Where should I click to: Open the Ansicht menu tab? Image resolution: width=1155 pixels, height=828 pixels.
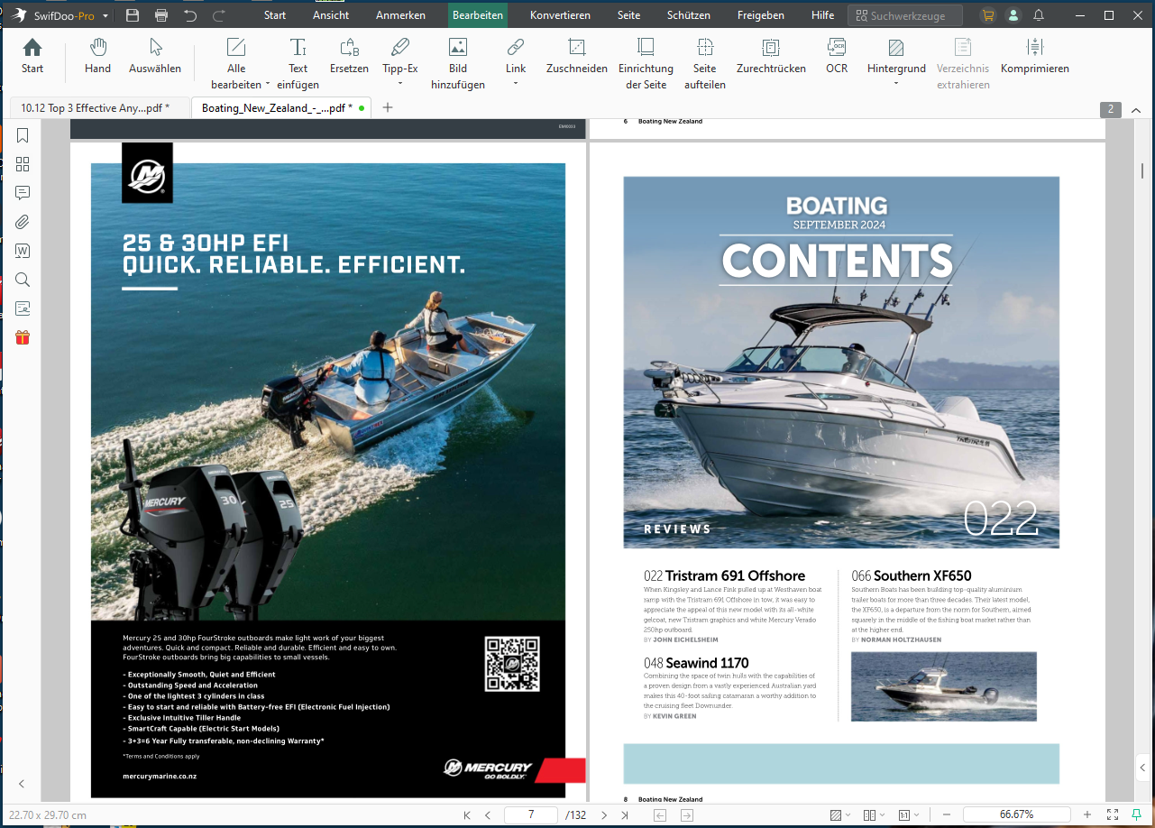331,15
